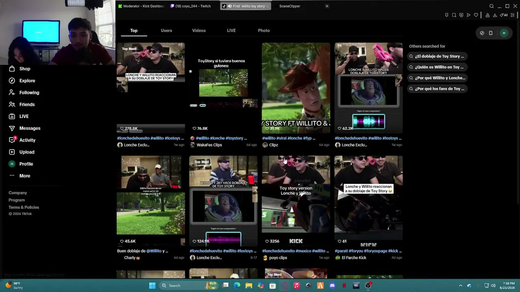Click the browser search magnifier icon
The height and width of the screenshot is (292, 520).
pyautogui.click(x=492, y=6)
